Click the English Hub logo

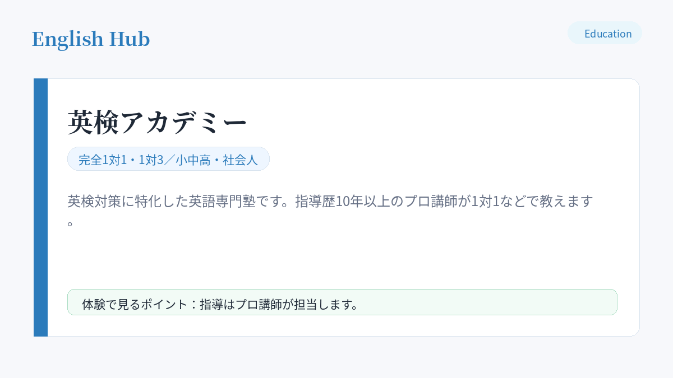91,39
